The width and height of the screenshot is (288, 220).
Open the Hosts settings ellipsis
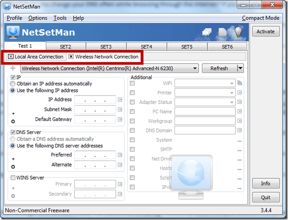tap(239, 170)
